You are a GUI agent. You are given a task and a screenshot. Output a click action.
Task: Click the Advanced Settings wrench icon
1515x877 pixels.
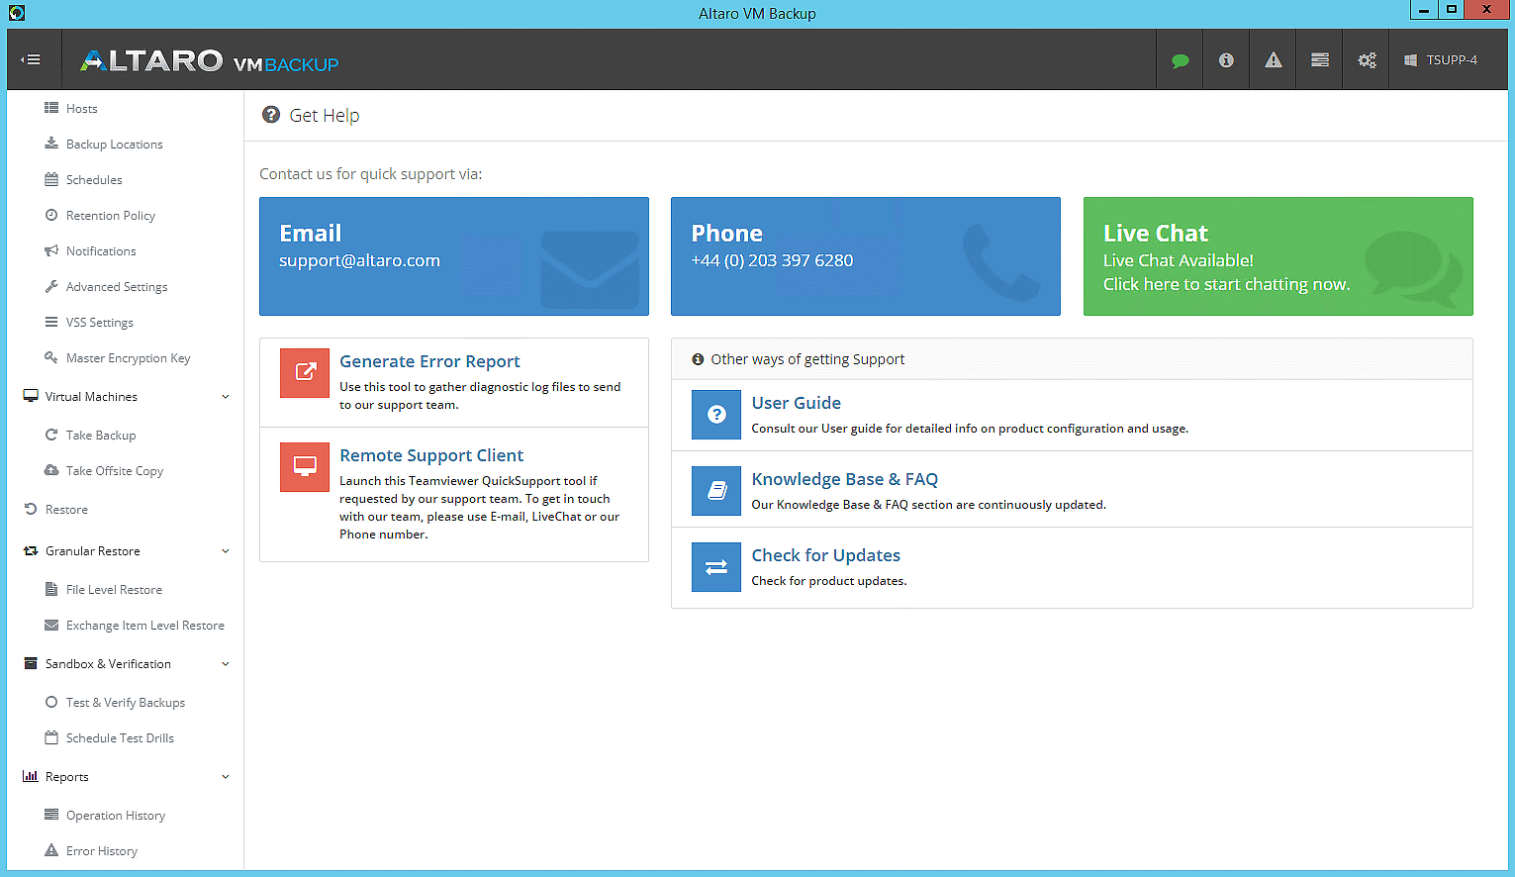[51, 286]
